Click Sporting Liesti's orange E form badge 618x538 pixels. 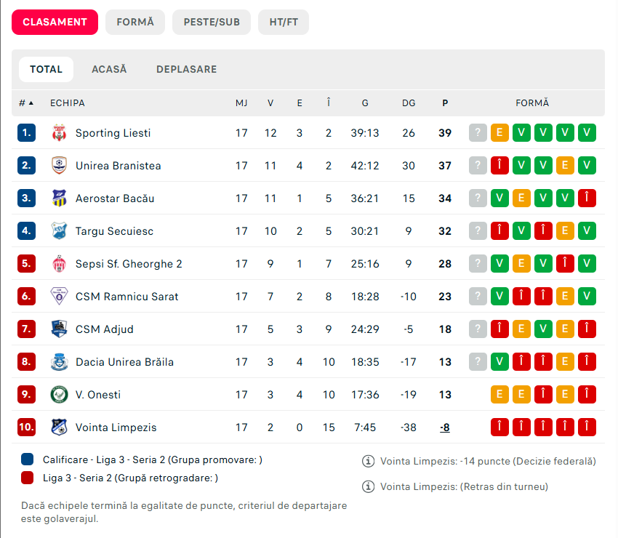tap(499, 133)
